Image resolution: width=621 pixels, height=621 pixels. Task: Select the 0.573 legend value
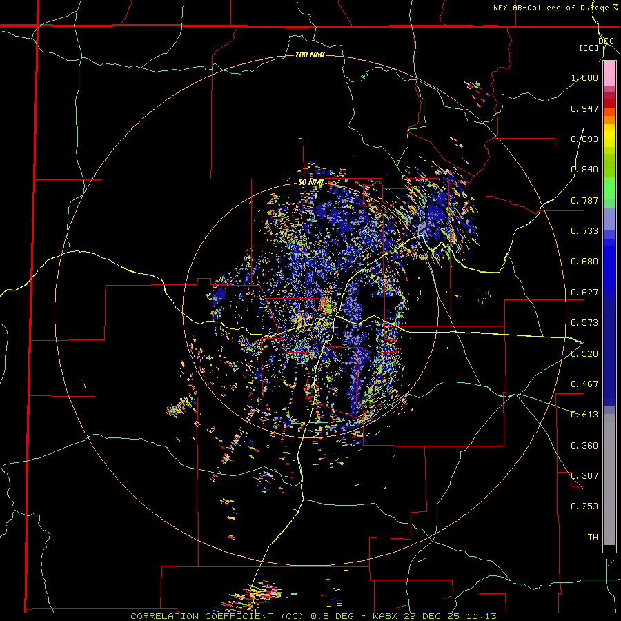tap(584, 323)
